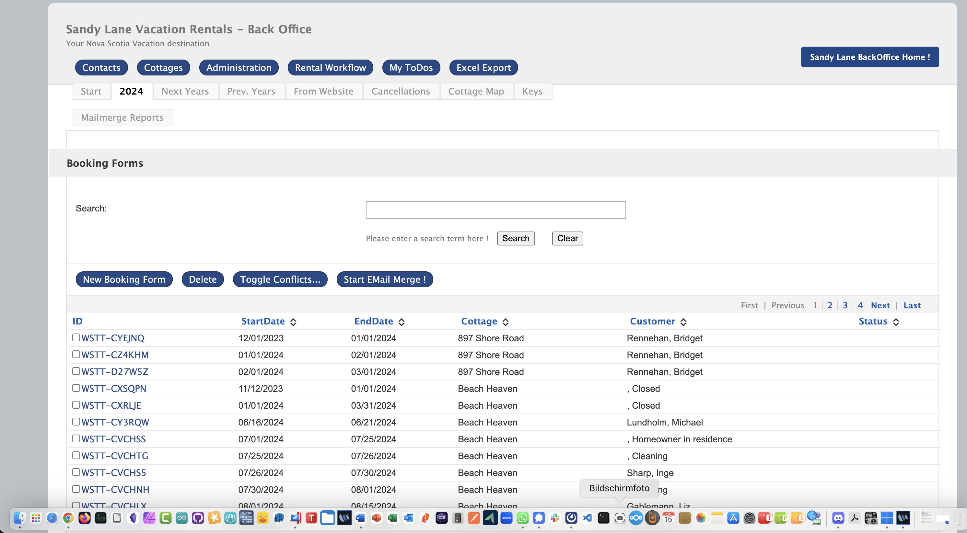The height and width of the screenshot is (533, 967).
Task: Click the Search button
Action: click(x=516, y=239)
